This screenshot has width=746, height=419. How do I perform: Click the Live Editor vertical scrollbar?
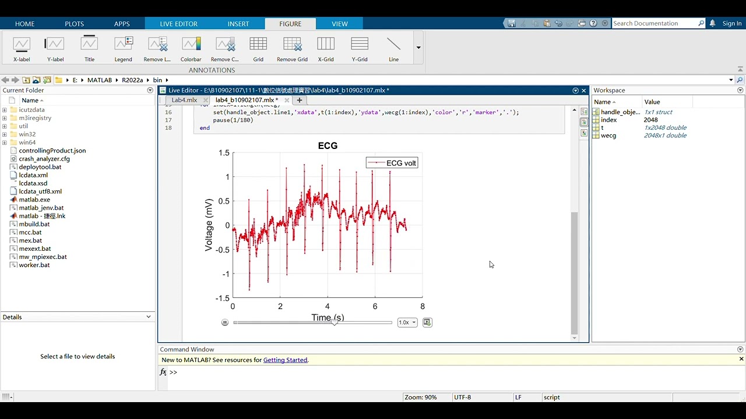(x=574, y=273)
